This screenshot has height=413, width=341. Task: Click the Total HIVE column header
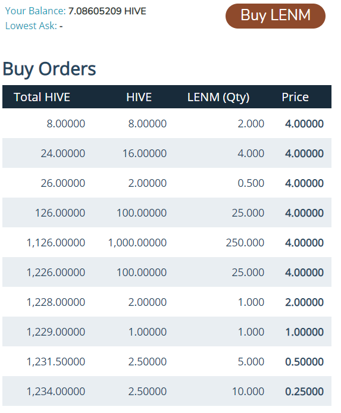tap(42, 97)
